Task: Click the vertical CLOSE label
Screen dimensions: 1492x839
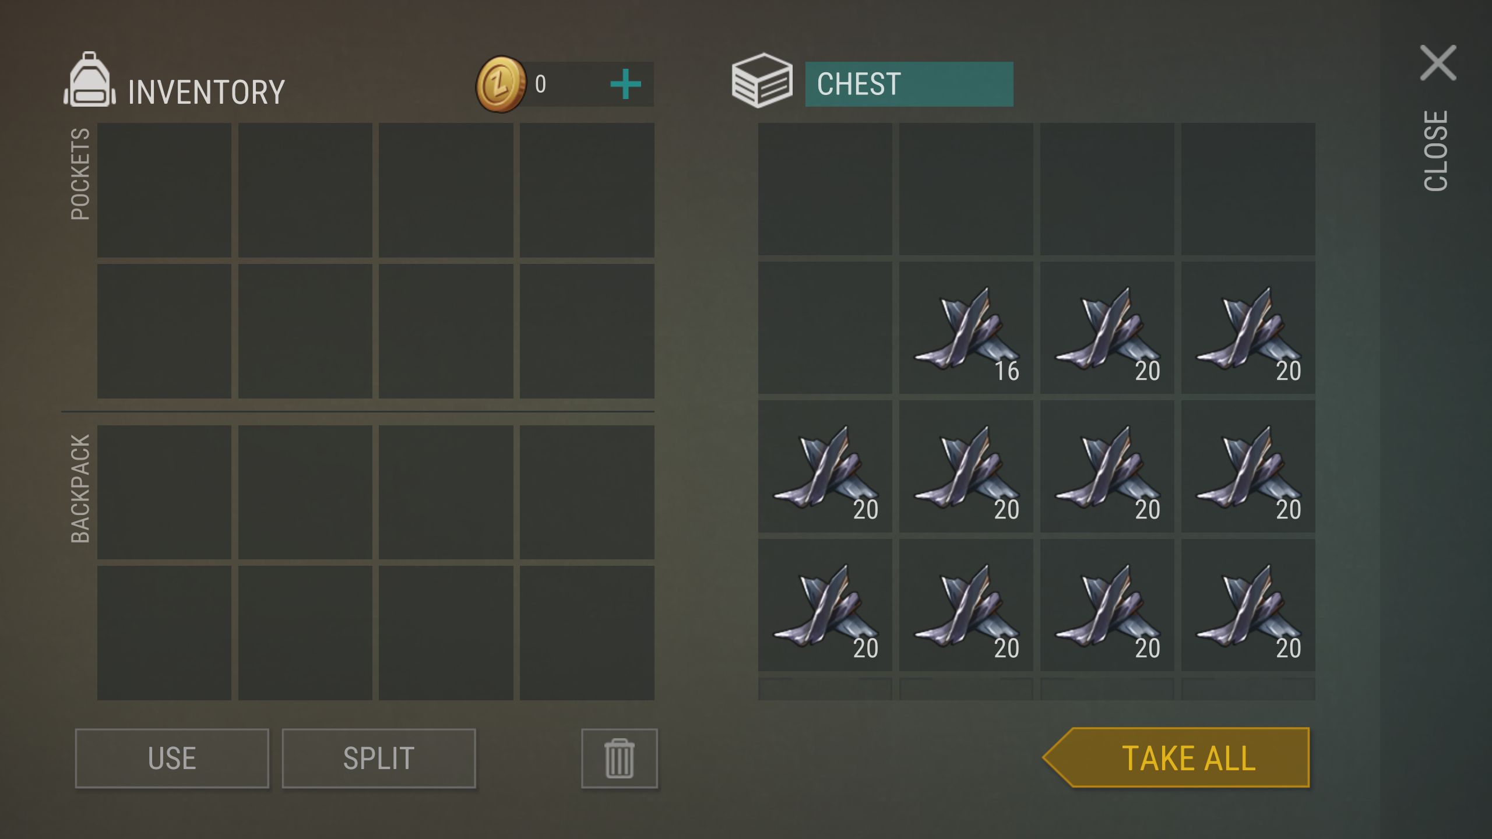Action: (1435, 151)
